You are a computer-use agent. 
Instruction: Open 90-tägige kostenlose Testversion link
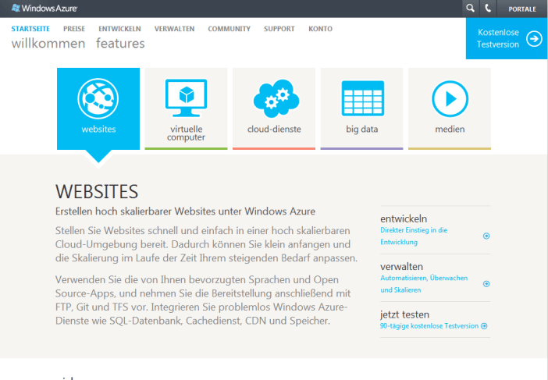[429, 326]
